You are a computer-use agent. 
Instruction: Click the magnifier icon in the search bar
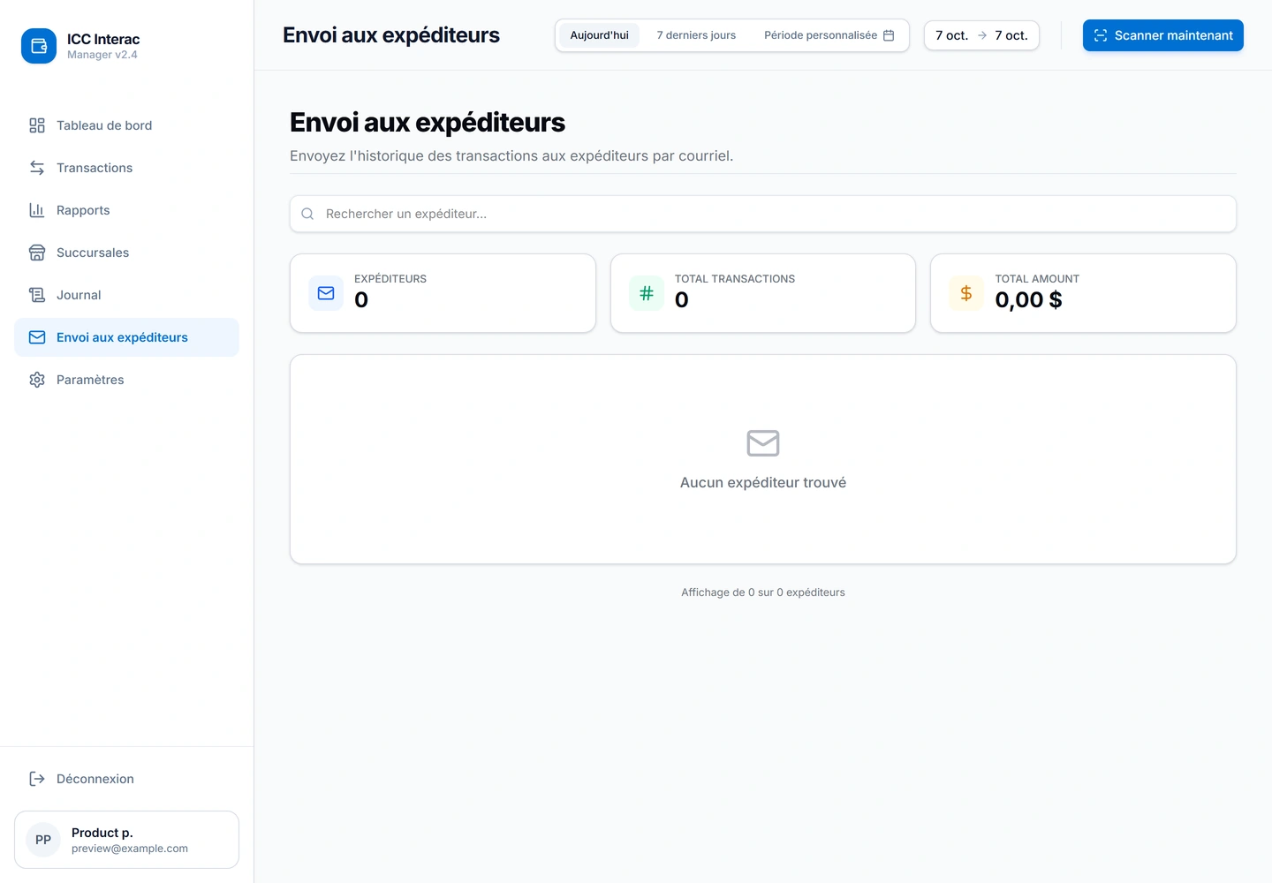(x=307, y=214)
